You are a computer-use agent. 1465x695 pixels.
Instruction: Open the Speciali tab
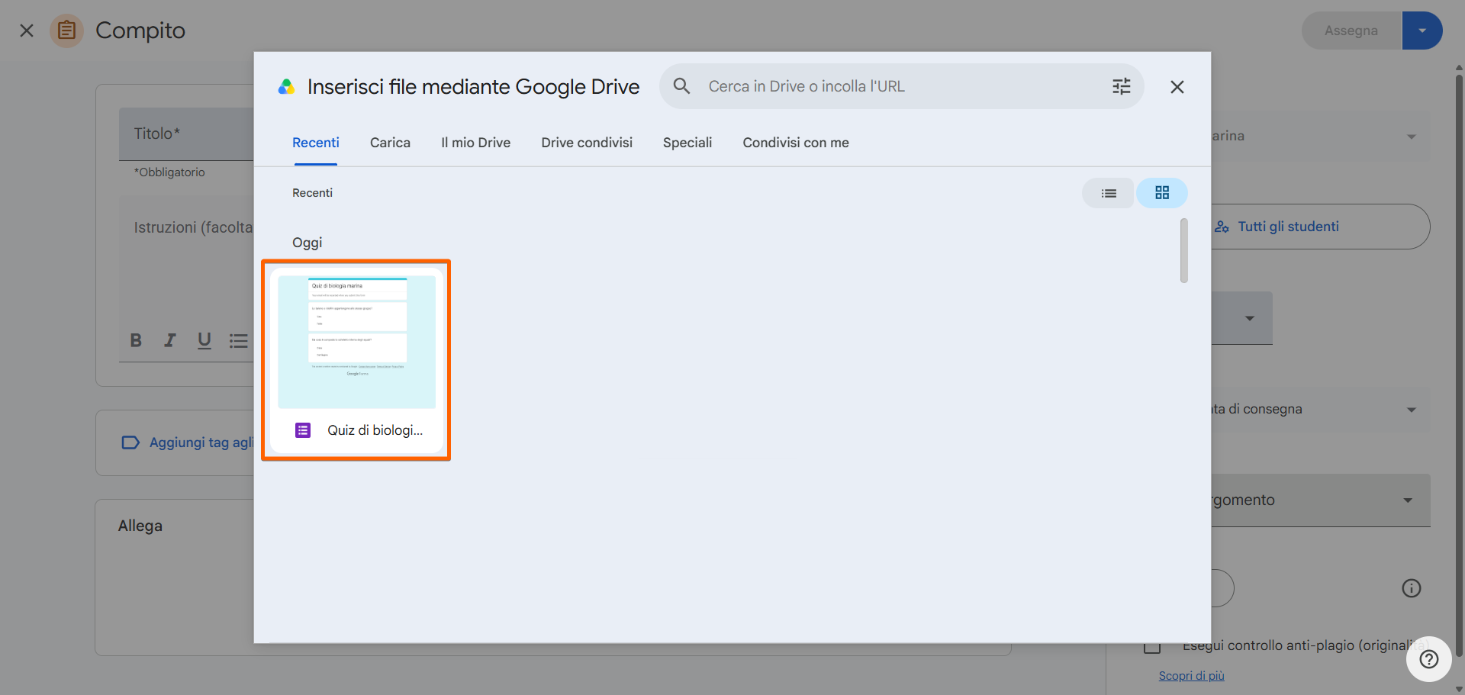coord(687,143)
